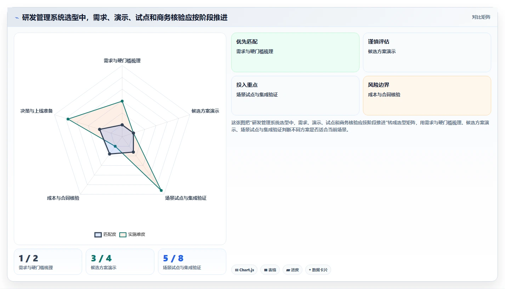Open the 谨慎评估 card
This screenshot has width=505, height=289.
(x=427, y=52)
